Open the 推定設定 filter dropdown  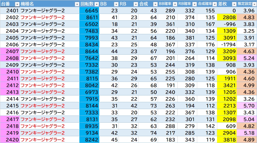tap(254, 4)
